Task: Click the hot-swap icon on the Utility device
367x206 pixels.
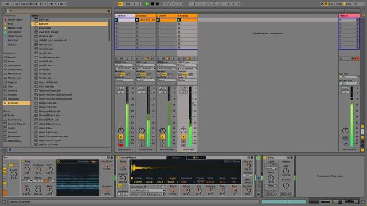Action: coord(288,157)
